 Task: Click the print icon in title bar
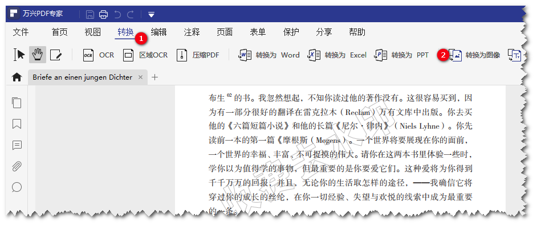[103, 14]
